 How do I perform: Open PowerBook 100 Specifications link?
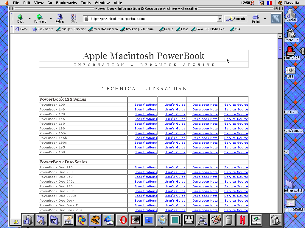[x=146, y=105]
